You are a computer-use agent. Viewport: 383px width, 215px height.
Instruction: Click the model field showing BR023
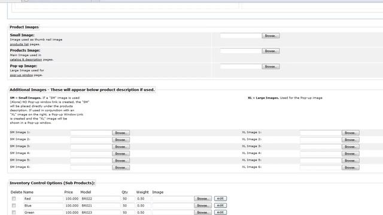(101, 213)
